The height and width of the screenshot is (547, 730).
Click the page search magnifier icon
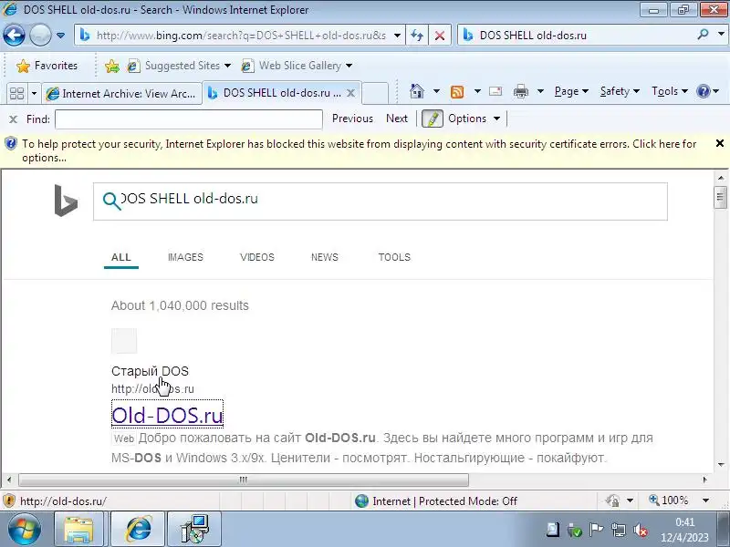[111, 201]
